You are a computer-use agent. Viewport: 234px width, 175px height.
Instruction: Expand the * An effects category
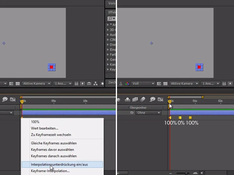[x=108, y=25]
